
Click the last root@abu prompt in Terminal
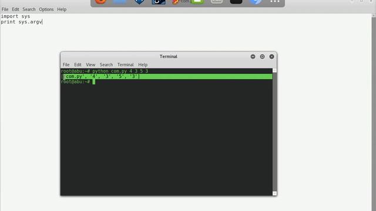75,82
